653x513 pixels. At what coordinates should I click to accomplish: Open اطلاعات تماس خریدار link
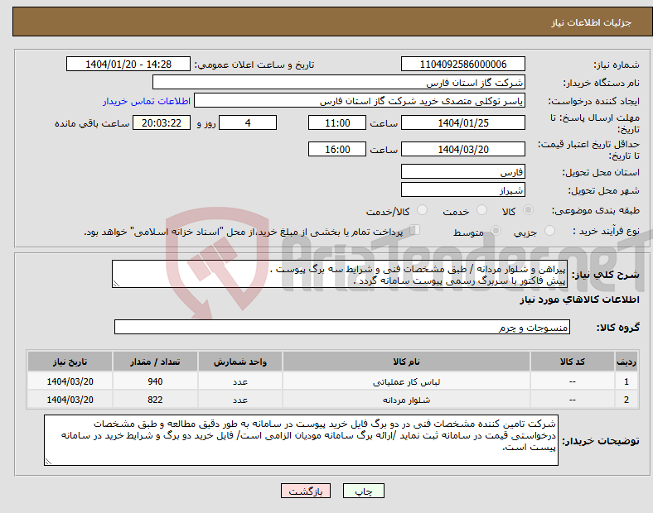pos(147,101)
